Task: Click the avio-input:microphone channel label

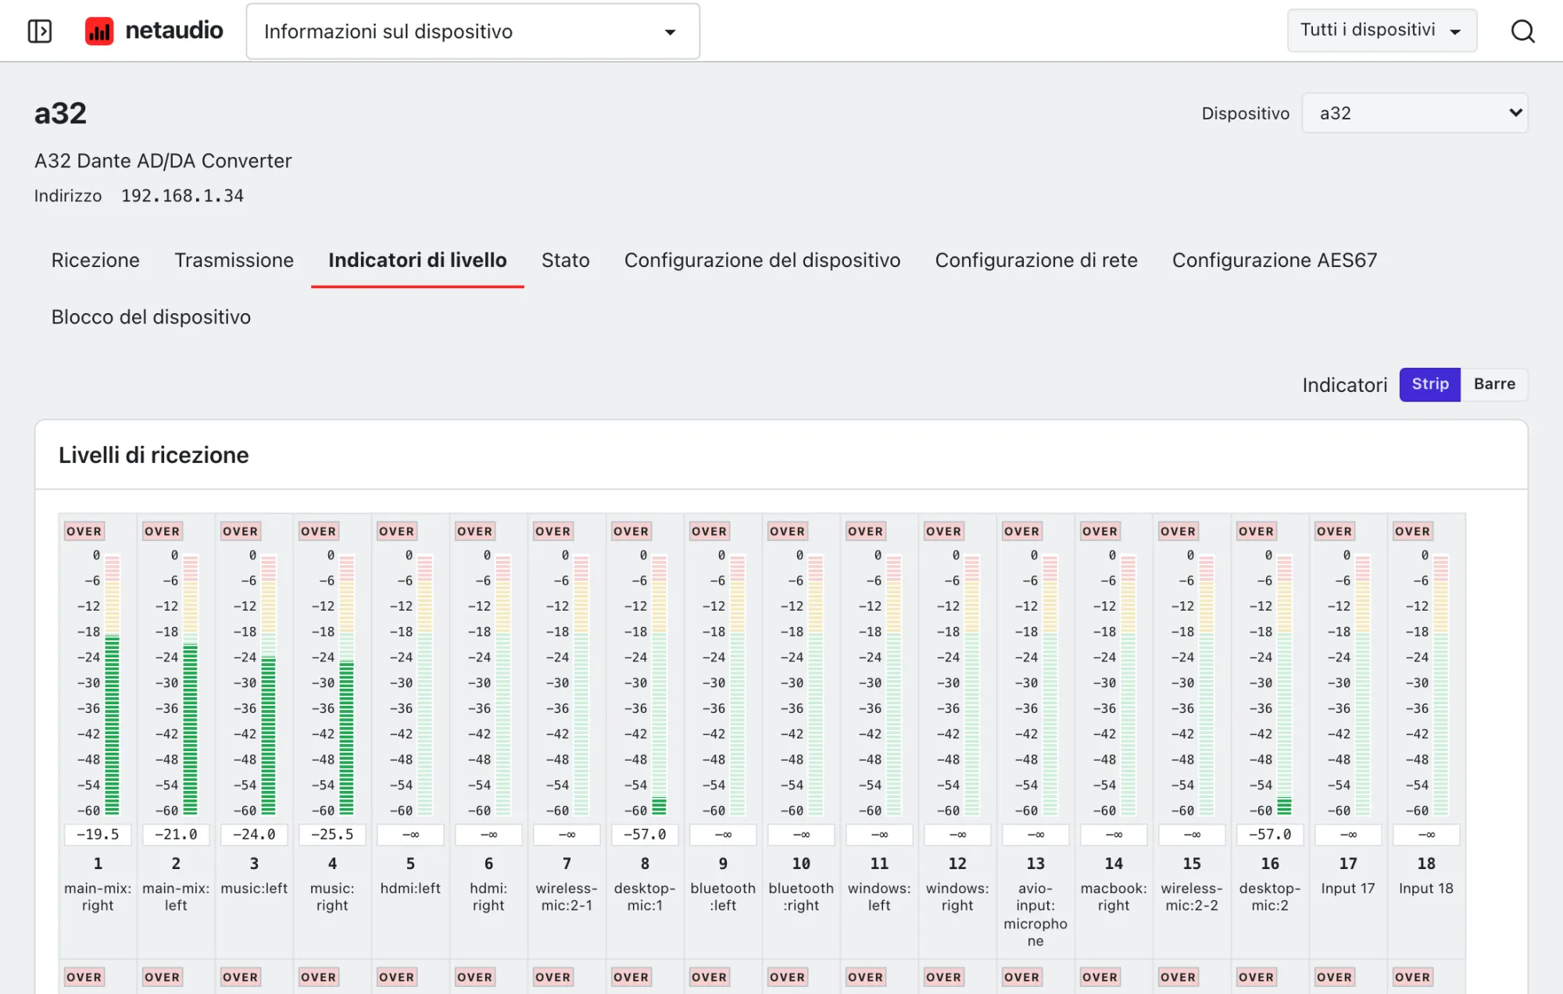Action: [1035, 914]
